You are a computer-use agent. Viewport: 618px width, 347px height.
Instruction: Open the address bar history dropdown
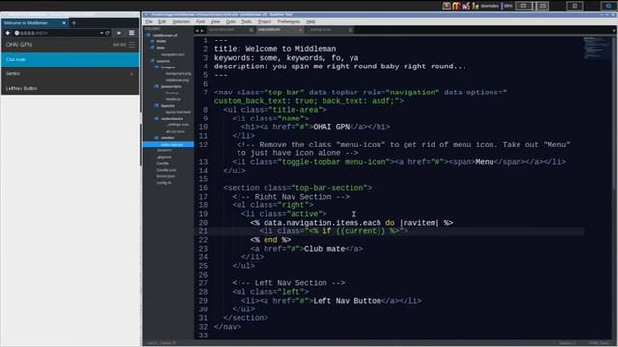(101, 33)
